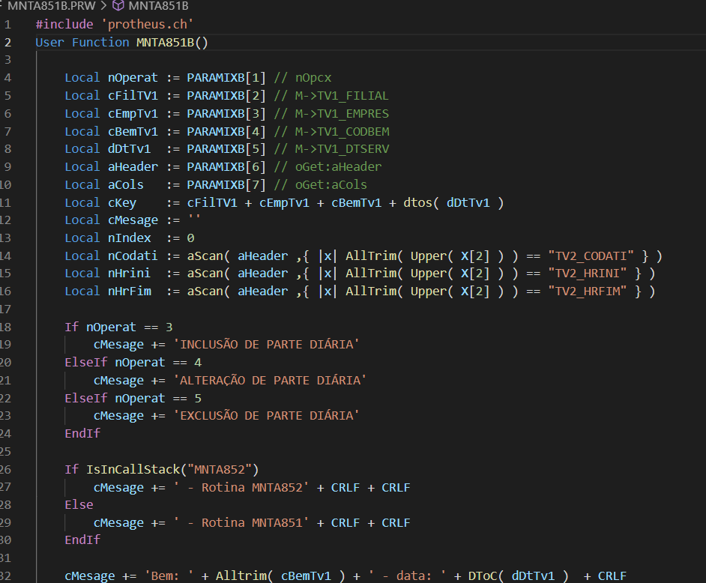This screenshot has height=583, width=706.
Task: Click the nIndex declaration on line 13
Action: [x=129, y=238]
